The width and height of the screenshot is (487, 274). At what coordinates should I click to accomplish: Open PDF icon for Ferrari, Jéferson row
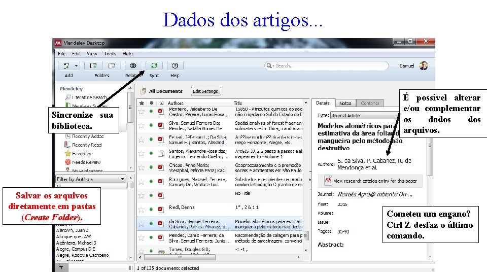tap(161, 140)
